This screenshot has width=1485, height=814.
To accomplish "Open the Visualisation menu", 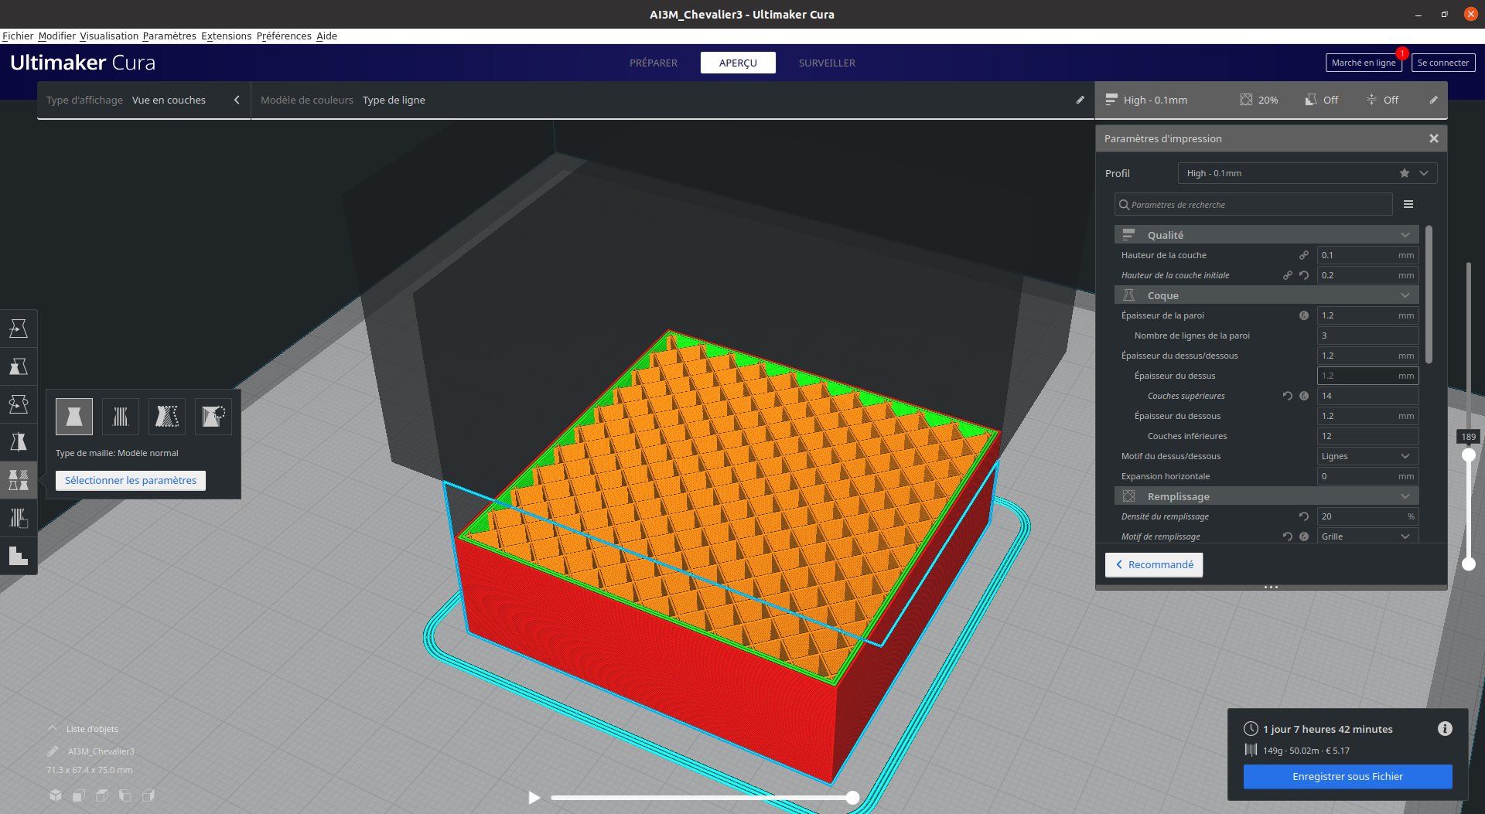I will tap(109, 36).
